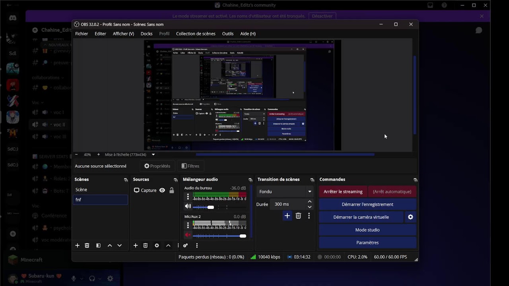Toggle Discord headphones deafen in user panel
Viewport: 509px width, 286px height.
coord(92,279)
